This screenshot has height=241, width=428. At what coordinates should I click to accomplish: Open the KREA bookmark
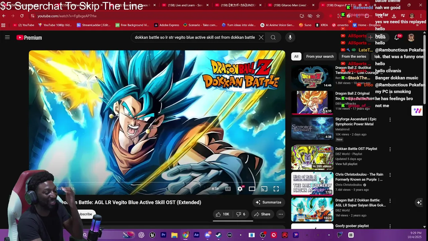pyautogui.click(x=322, y=25)
